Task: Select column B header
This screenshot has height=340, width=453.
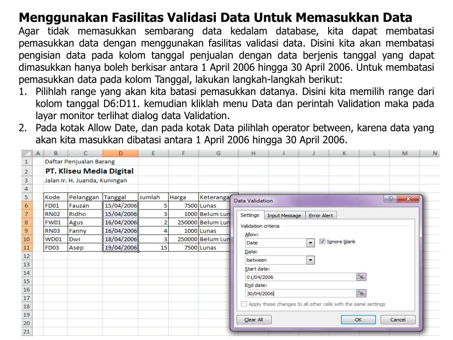Action: (x=56, y=153)
